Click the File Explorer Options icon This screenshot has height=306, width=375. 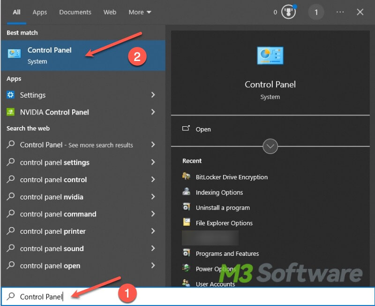[x=186, y=222]
